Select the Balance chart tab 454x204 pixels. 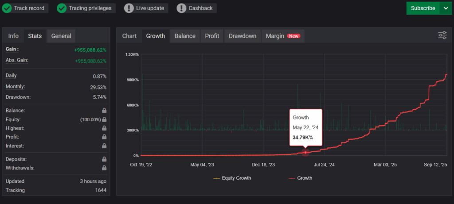pos(185,36)
